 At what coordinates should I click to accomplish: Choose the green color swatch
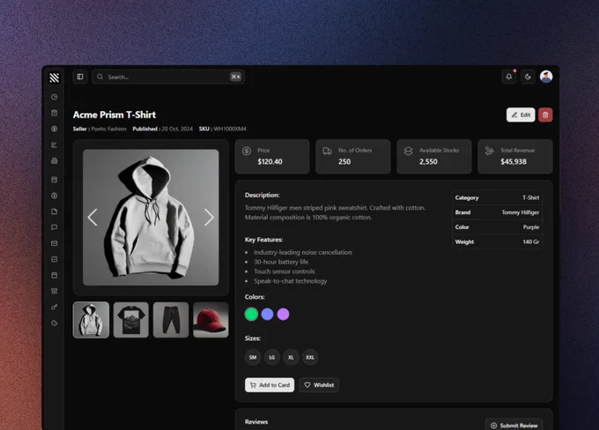(251, 315)
